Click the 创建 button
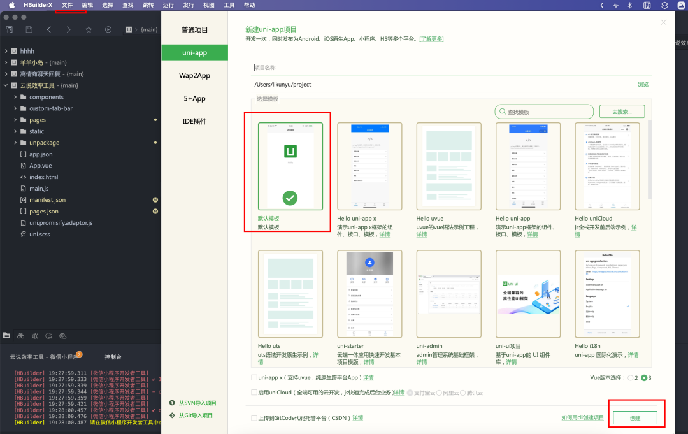 pos(635,418)
